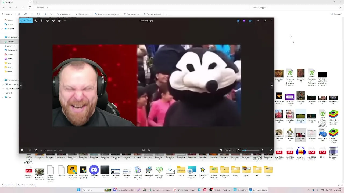The height and width of the screenshot is (193, 344).
Task: Delete the image using Photos trash icon
Action: 42,21
